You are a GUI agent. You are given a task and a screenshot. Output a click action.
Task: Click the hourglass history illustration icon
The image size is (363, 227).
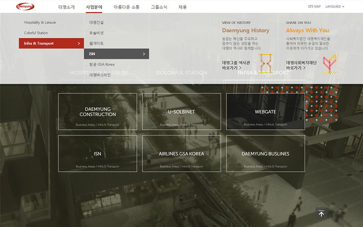tap(265, 64)
